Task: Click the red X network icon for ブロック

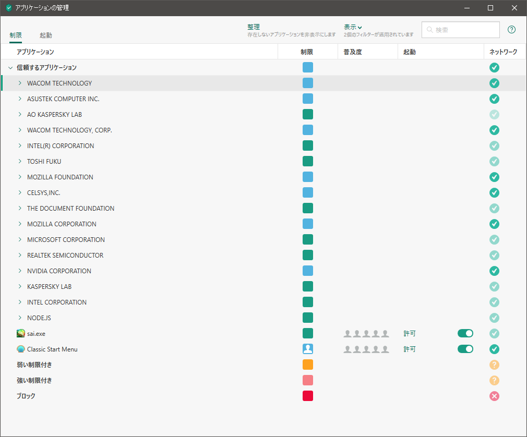Action: click(494, 396)
